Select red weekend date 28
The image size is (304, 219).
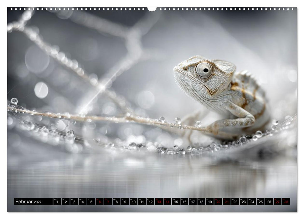tap(286, 201)
